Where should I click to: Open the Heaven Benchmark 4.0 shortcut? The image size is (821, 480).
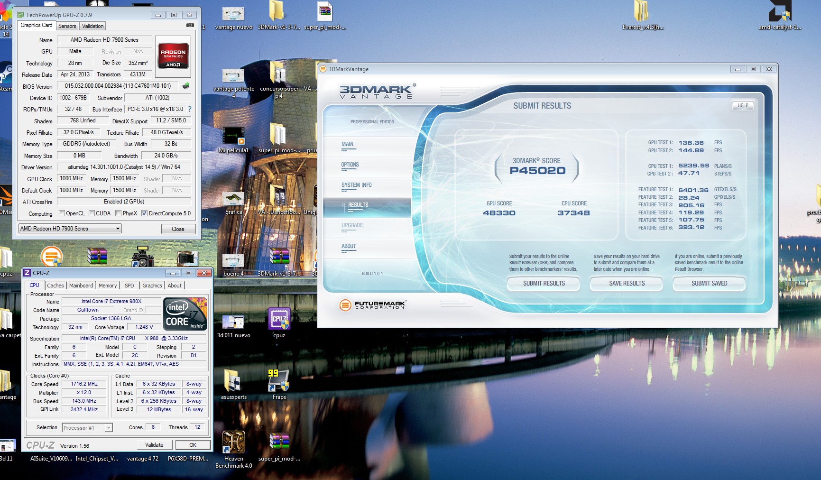[x=233, y=443]
